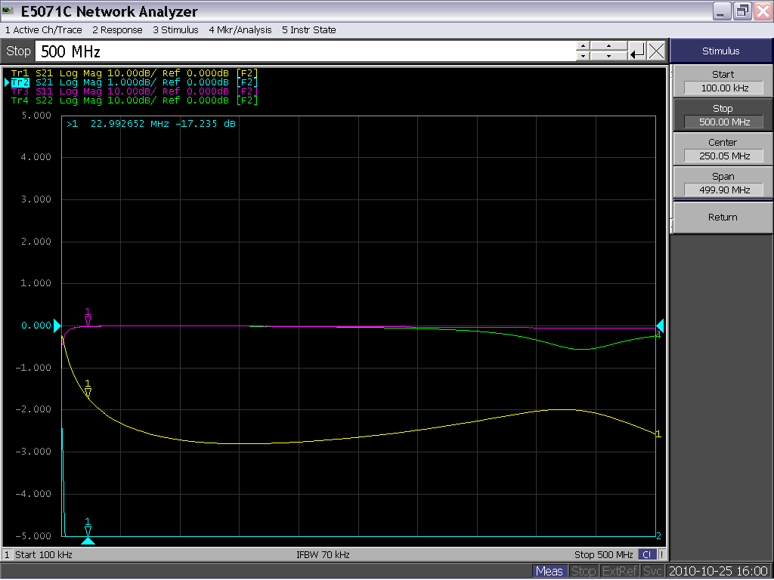This screenshot has height=580, width=774.
Task: Click the IFBW 70 kHz status text
Action: point(323,555)
